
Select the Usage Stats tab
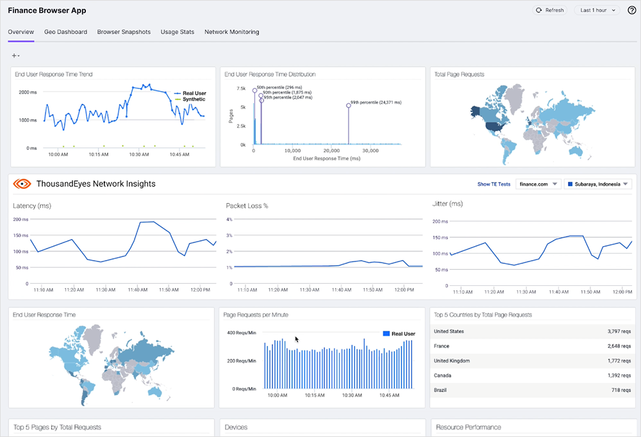177,32
